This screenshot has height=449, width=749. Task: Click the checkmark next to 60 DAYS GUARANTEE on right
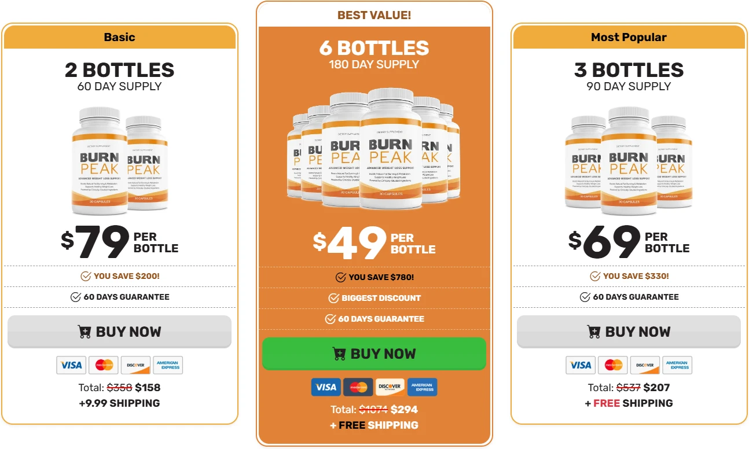(x=583, y=297)
